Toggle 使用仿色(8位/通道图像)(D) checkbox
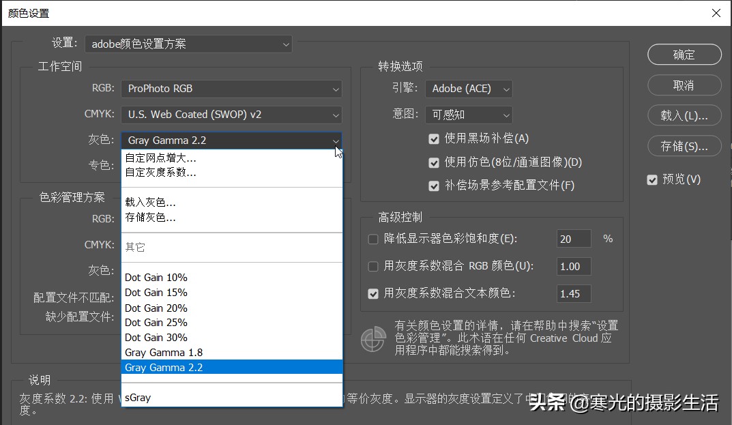Image resolution: width=732 pixels, height=425 pixels. 434,162
